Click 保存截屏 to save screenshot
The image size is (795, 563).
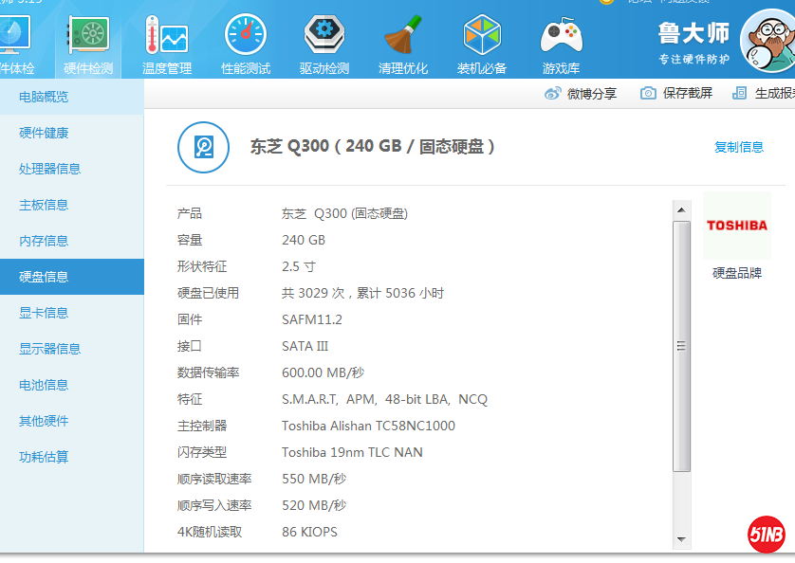[x=676, y=93]
